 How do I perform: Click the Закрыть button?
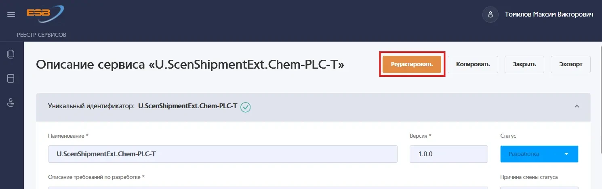click(x=524, y=64)
